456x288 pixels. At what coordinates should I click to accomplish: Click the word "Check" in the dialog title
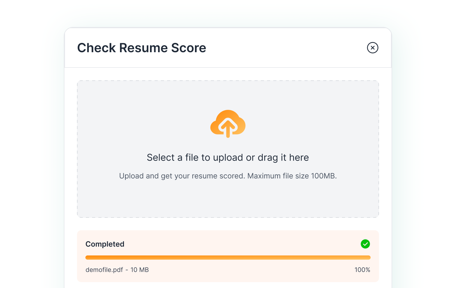click(96, 48)
